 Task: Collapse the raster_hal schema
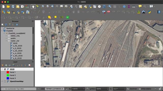(x=6, y=41)
